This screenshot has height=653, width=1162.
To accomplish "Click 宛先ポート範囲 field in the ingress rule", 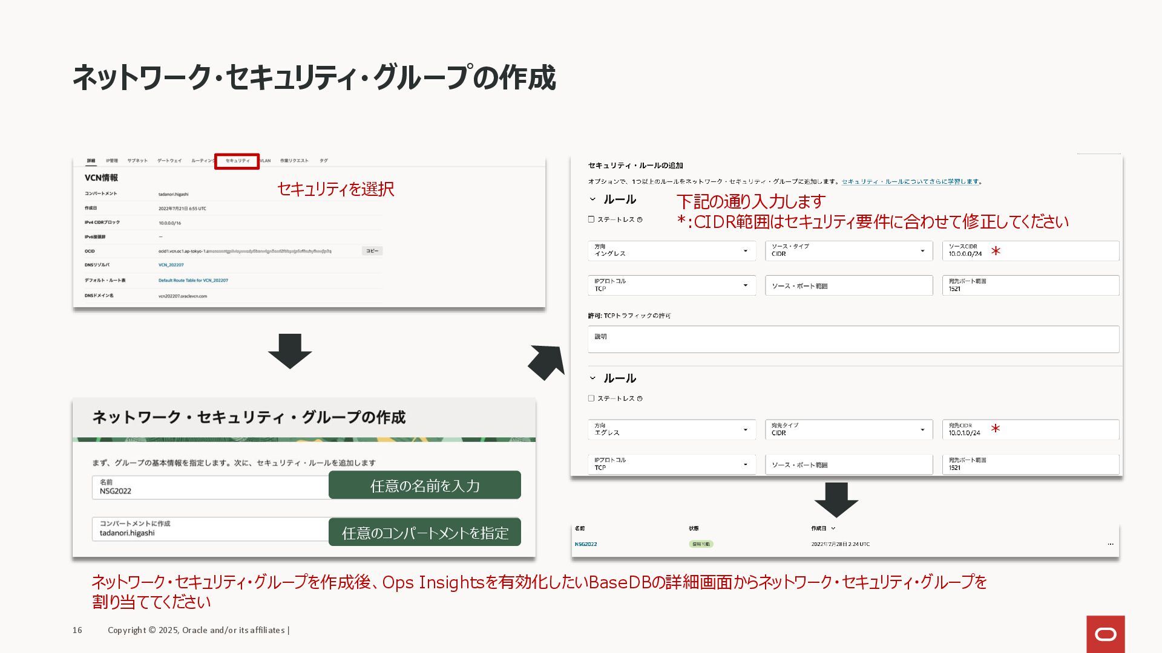I will coord(1031,285).
